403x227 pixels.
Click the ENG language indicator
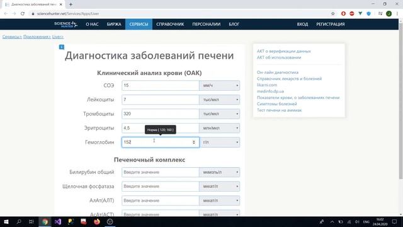pyautogui.click(x=366, y=222)
